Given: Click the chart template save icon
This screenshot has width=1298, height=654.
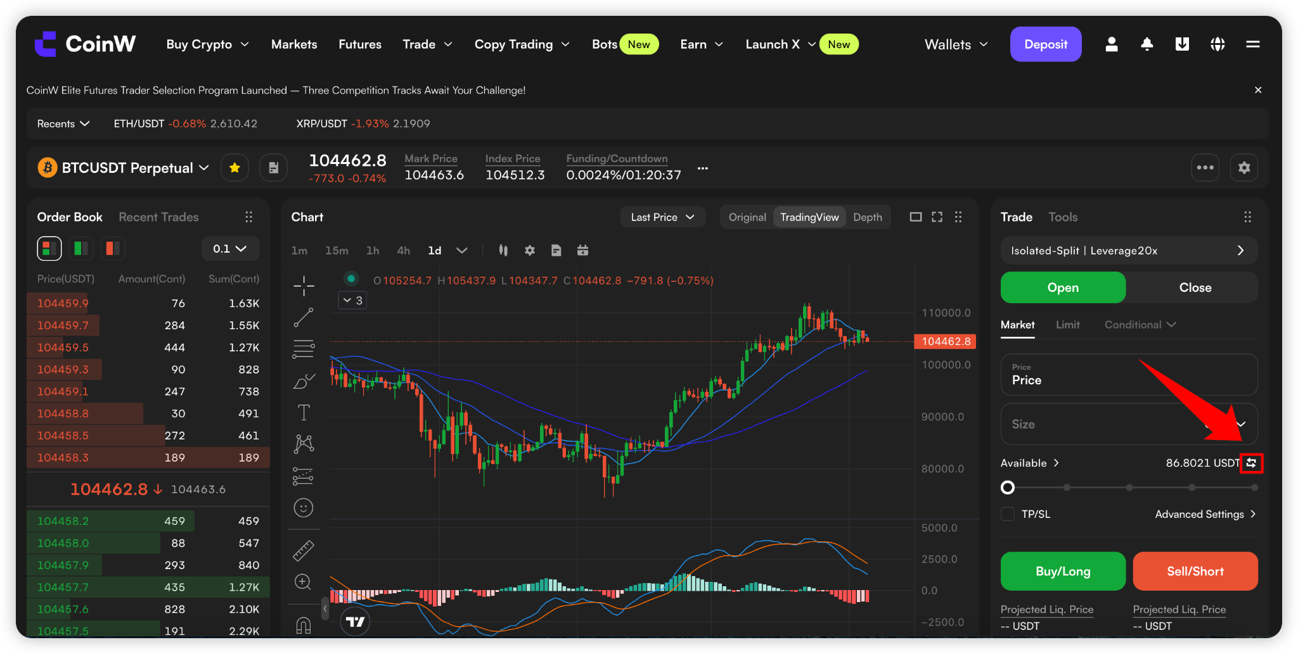Looking at the screenshot, I should pos(556,250).
